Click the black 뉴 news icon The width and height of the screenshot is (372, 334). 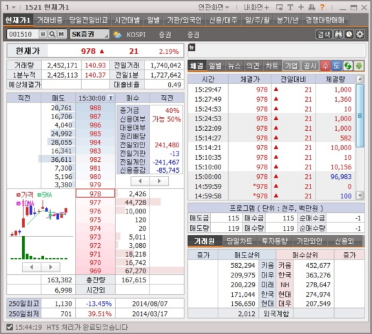192,48
